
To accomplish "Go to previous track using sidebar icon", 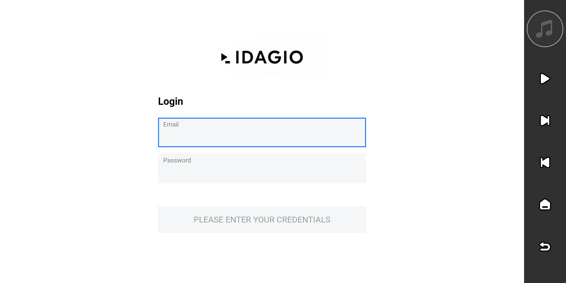I will click(x=545, y=162).
